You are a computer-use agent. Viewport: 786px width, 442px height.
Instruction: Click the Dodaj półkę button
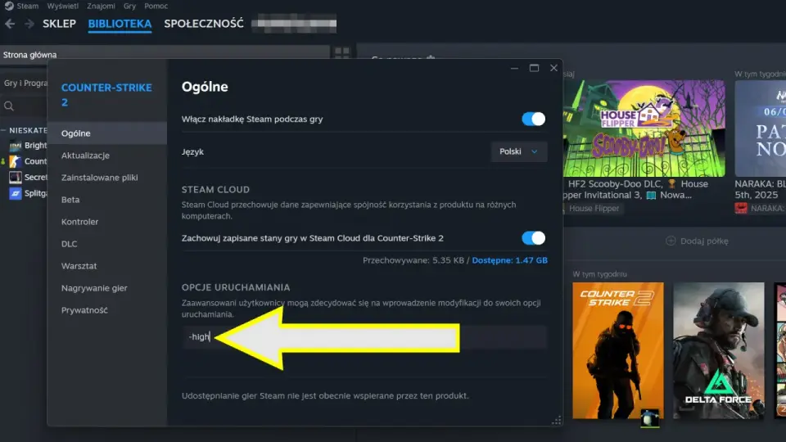(x=697, y=241)
